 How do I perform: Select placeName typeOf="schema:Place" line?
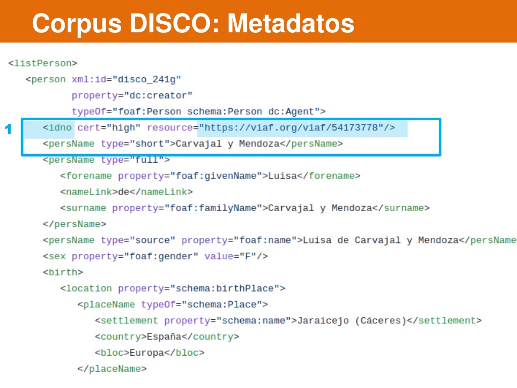(x=173, y=305)
